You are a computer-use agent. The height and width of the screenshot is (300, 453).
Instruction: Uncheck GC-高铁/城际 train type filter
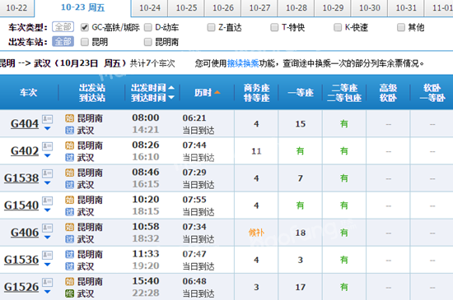pos(84,27)
